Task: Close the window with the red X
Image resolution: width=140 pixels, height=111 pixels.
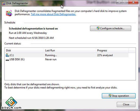Action: 133,2
